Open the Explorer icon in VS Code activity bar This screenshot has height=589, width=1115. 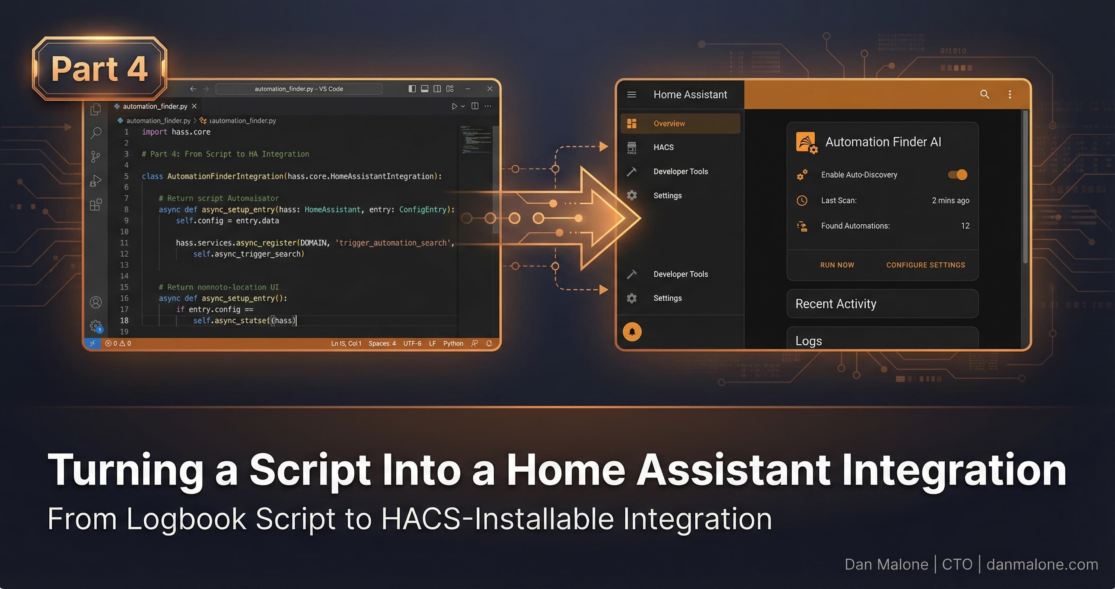pyautogui.click(x=96, y=110)
